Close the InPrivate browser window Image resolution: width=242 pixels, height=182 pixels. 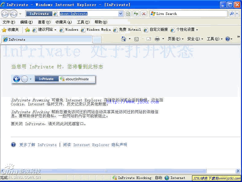pos(237,5)
